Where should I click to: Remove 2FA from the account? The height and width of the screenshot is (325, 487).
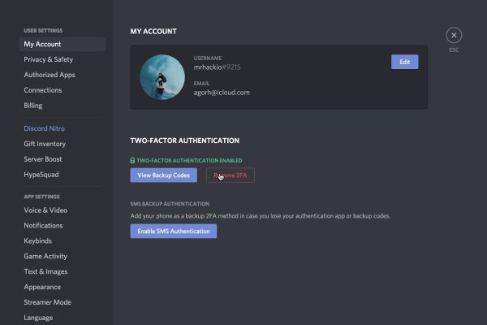click(231, 175)
